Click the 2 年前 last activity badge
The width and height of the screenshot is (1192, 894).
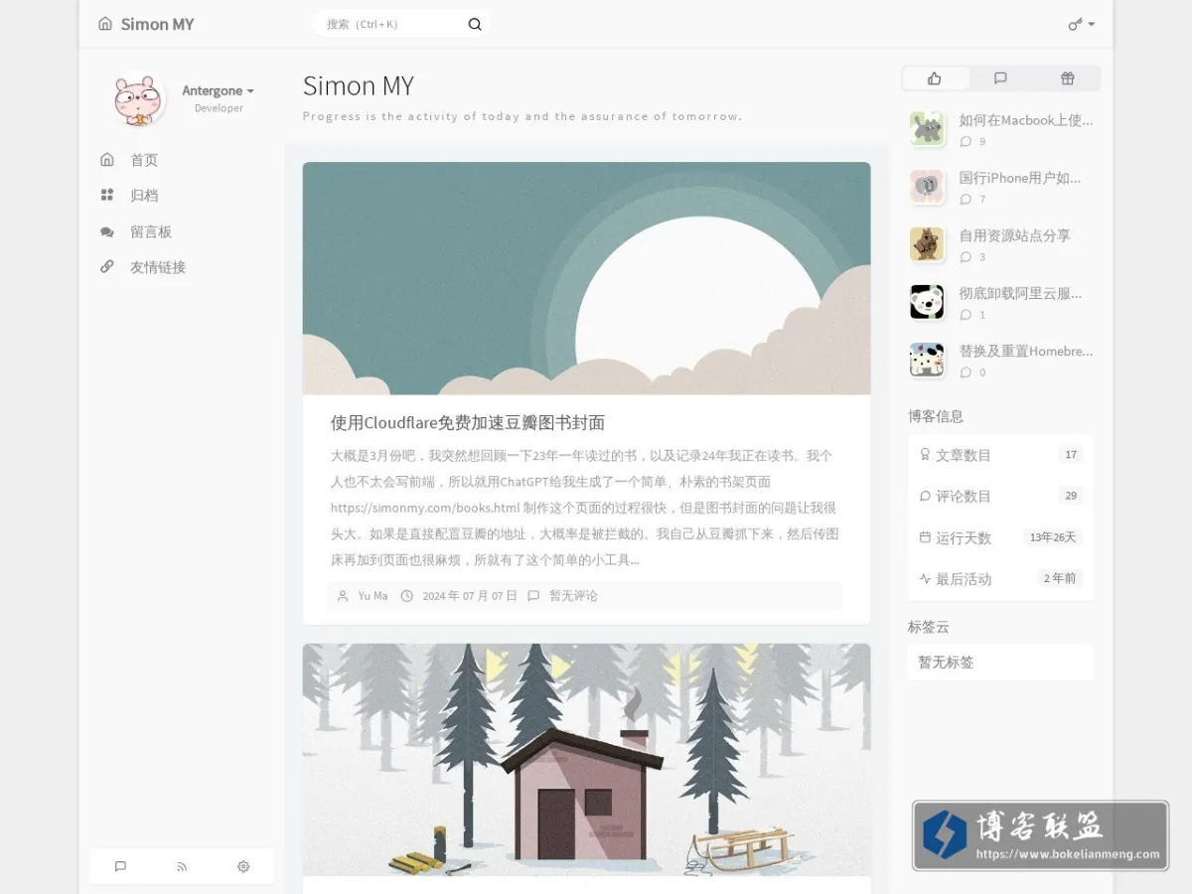(x=1060, y=578)
